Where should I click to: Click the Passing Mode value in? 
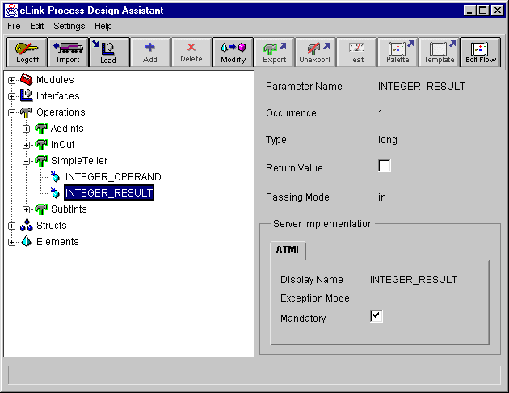pyautogui.click(x=381, y=196)
